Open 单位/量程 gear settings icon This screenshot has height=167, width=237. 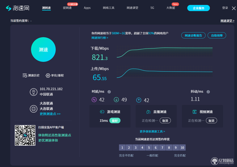pyautogui.click(x=48, y=76)
